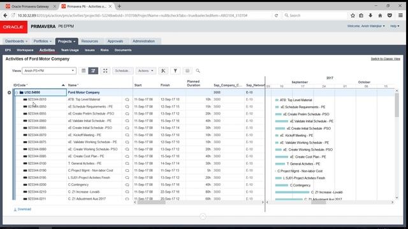Click the Gantt bar for C: Z1 Increase -Lovald-
The width and height of the screenshot is (408, 229).
point(292,192)
